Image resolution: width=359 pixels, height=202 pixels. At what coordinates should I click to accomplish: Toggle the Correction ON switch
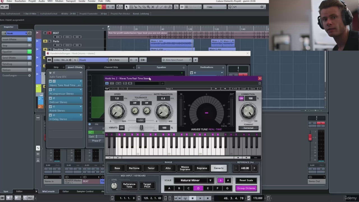[241, 98]
